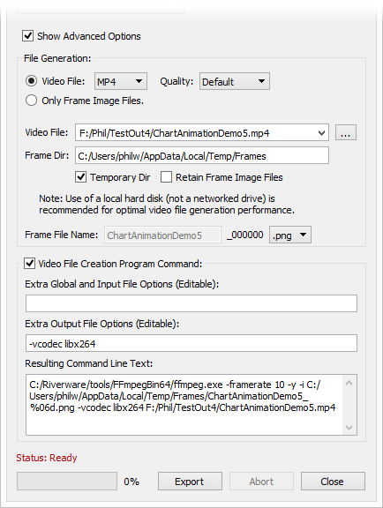The image size is (383, 508).
Task: Click the browse ellipsis button
Action: tap(346, 132)
